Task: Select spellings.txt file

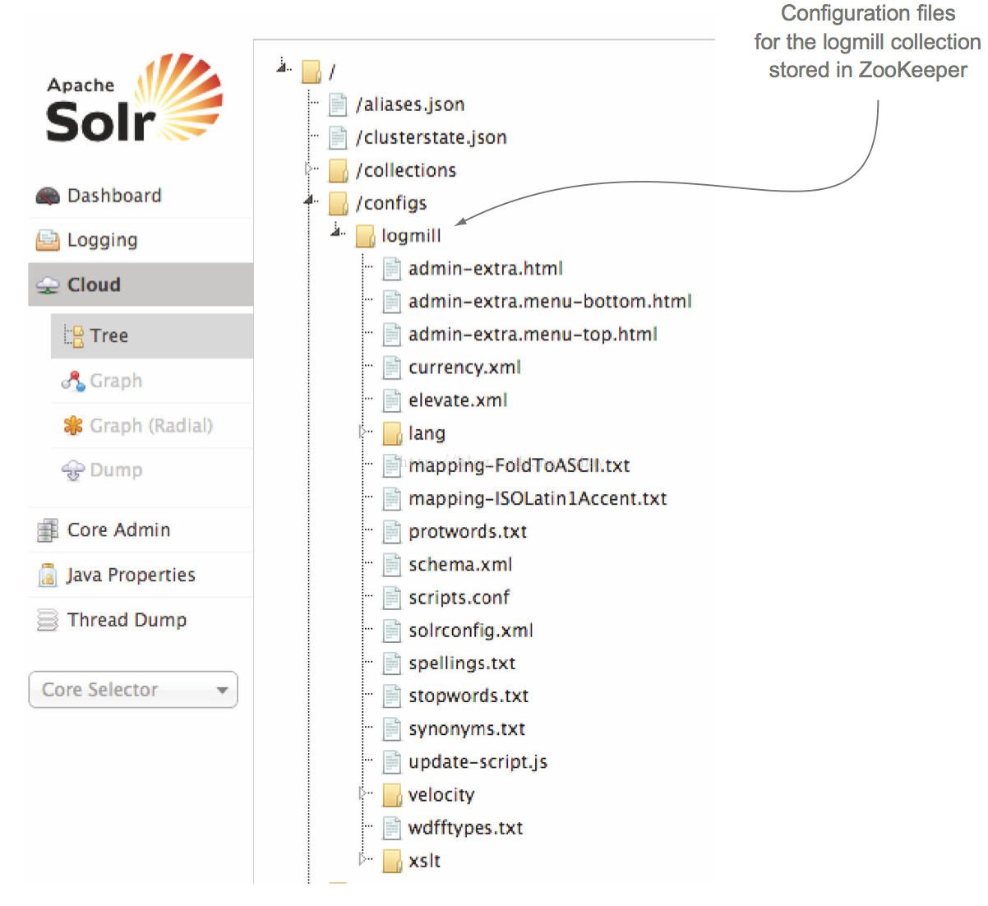Action: 462,663
